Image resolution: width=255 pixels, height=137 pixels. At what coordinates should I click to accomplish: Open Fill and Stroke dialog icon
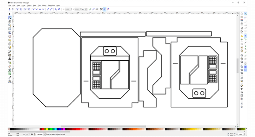[x=241, y=86]
